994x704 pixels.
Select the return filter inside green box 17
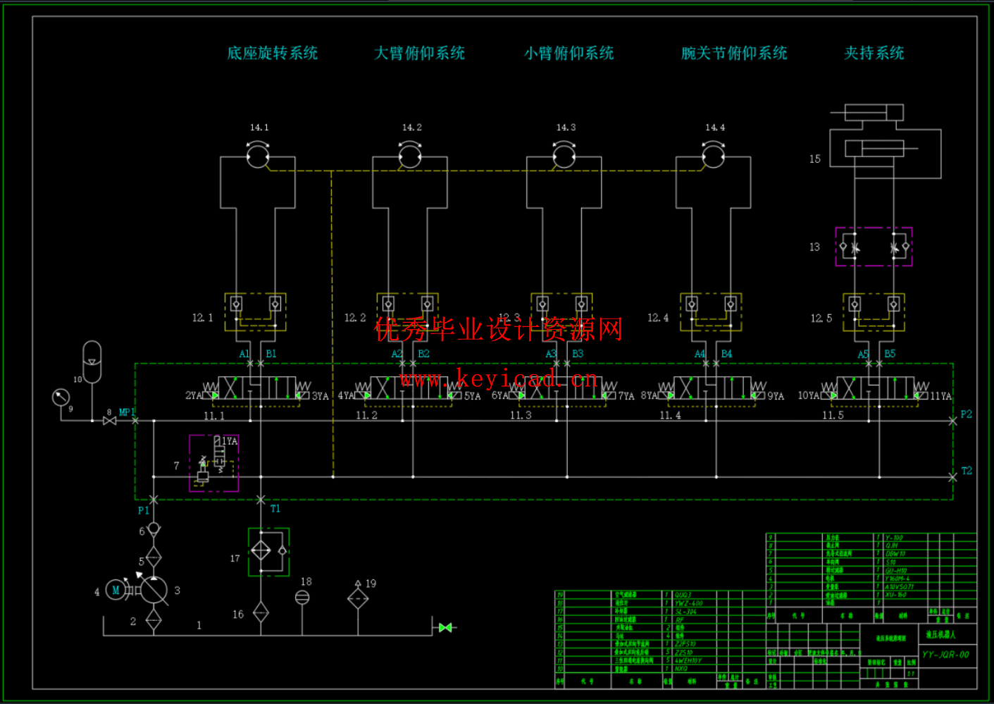[x=261, y=550]
